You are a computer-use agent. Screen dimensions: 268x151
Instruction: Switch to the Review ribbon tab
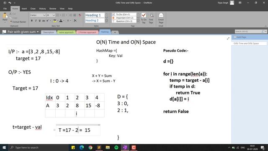pyautogui.click(x=53, y=8)
